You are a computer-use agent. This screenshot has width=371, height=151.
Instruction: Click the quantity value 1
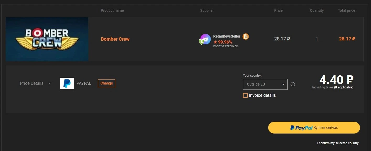(317, 39)
